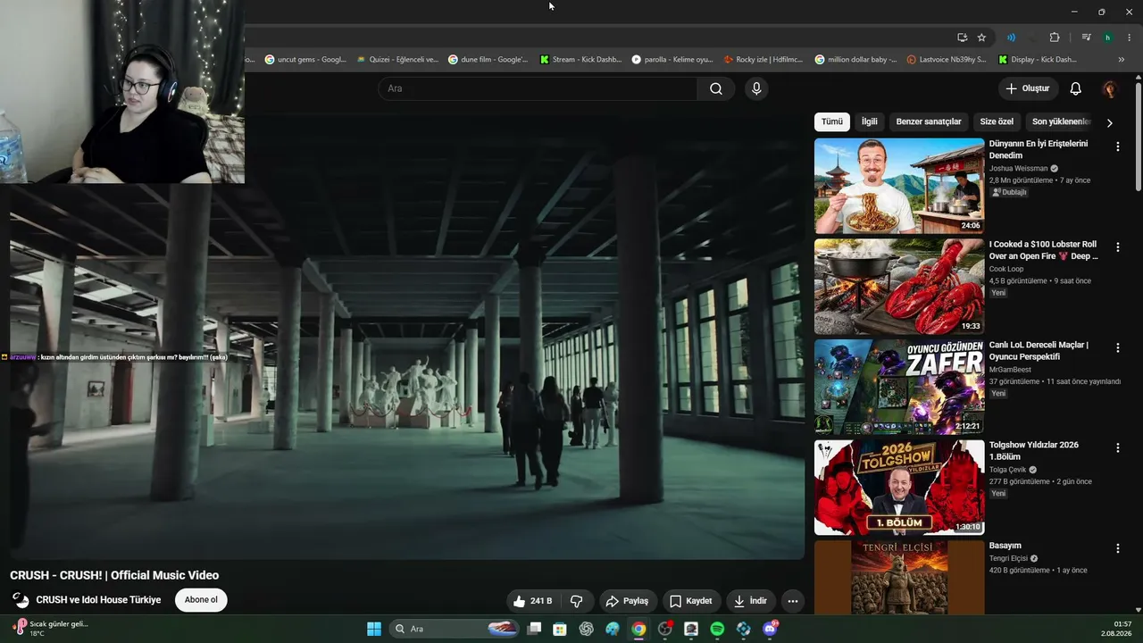Image resolution: width=1143 pixels, height=643 pixels.
Task: Click the blue sound-wave extension icon
Action: [1011, 38]
